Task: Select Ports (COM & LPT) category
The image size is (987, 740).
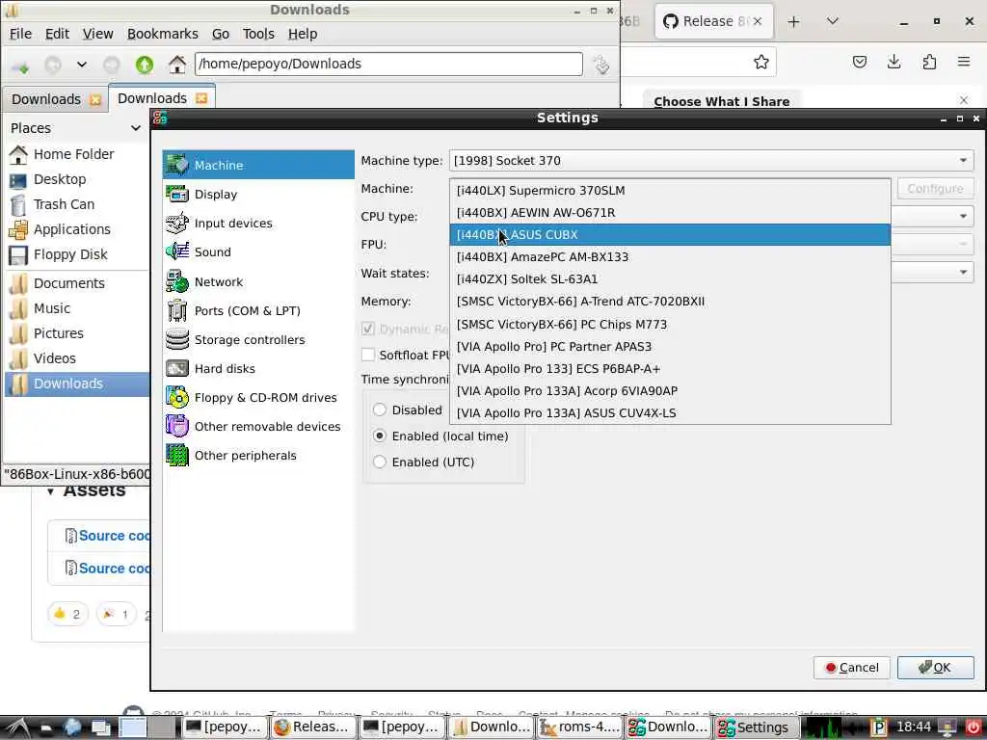Action: (258, 310)
